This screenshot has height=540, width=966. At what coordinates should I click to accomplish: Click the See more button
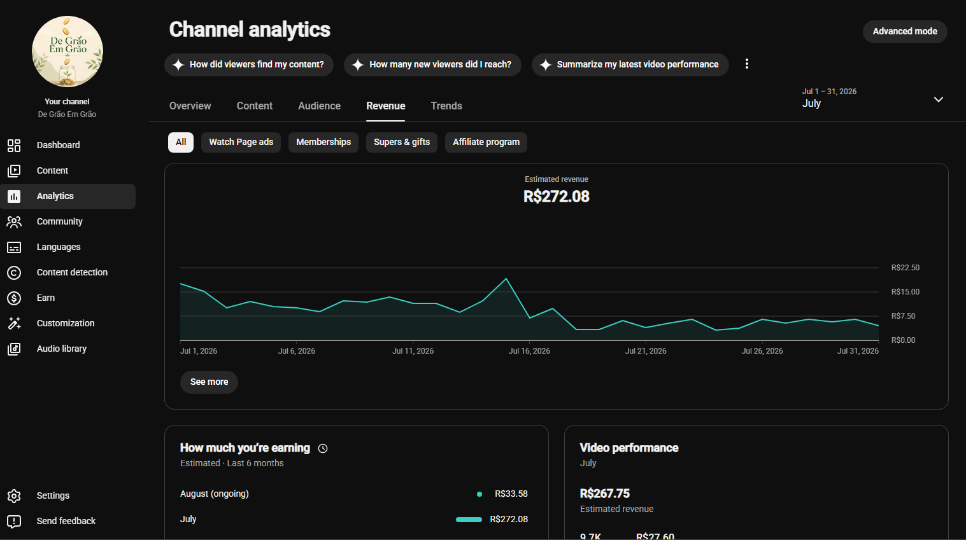pos(209,382)
